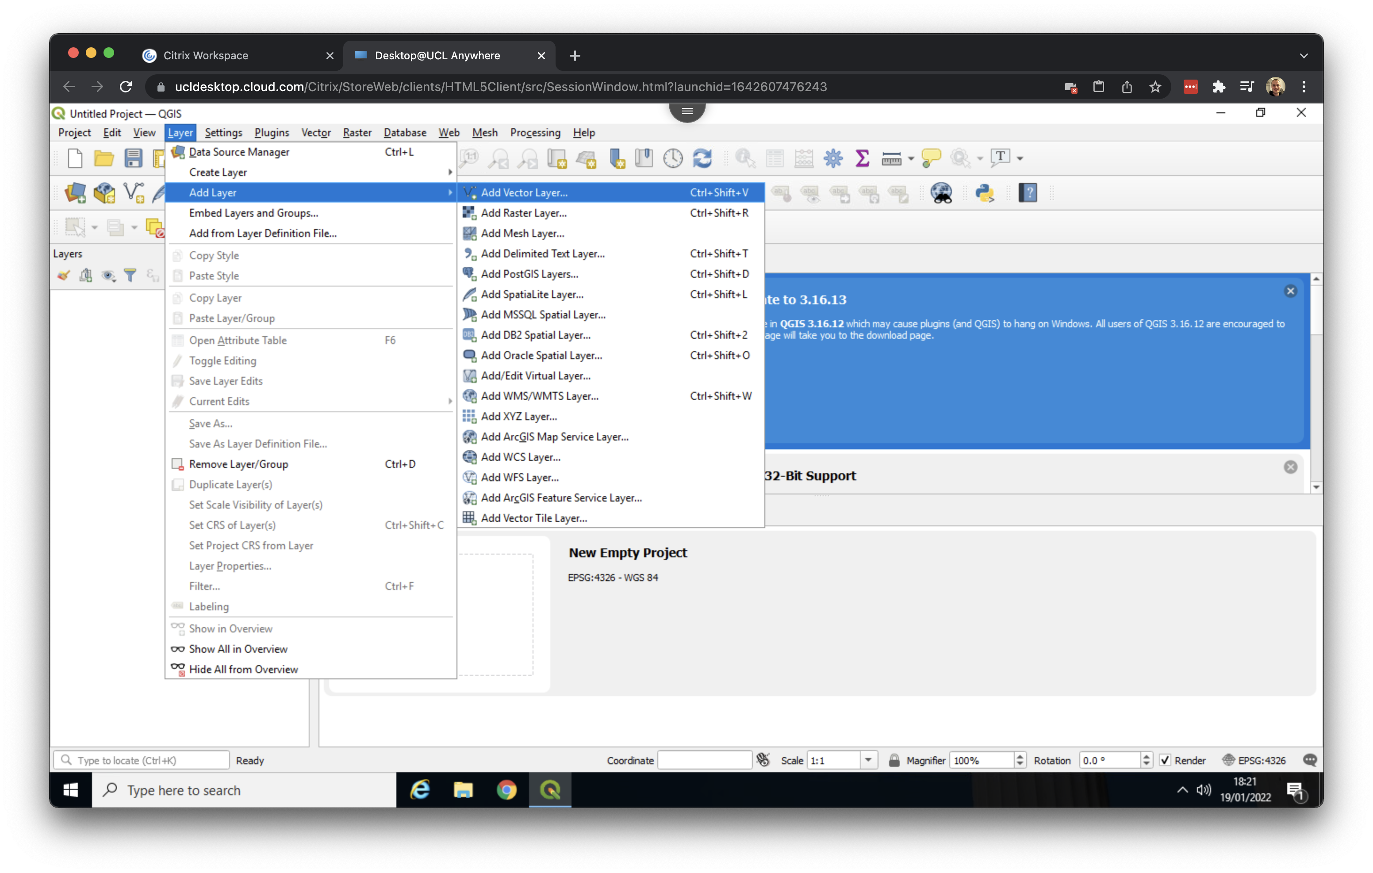Click the Filter Legend funnel icon
The height and width of the screenshot is (873, 1373).
pyautogui.click(x=130, y=276)
